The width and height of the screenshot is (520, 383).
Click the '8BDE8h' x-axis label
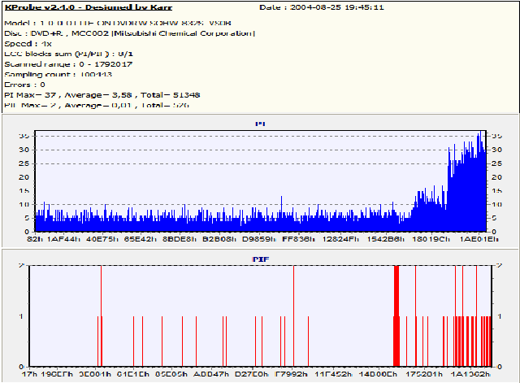[x=180, y=239]
